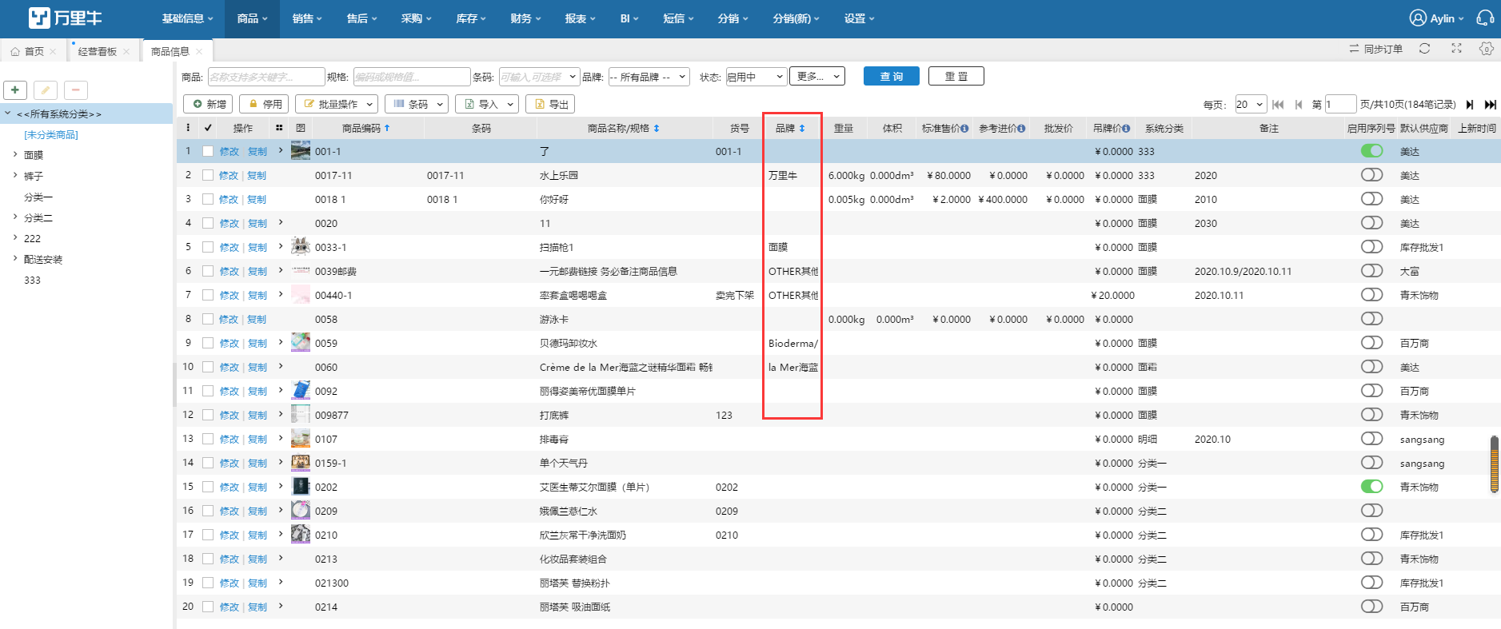Click thumbnail of product 0033-1
Viewport: 1501px width, 629px height.
tap(301, 246)
